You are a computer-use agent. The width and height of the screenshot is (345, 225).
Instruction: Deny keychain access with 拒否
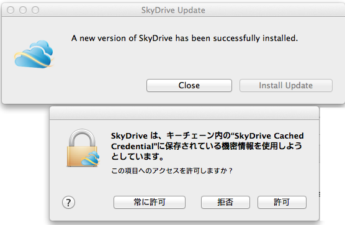tap(225, 202)
